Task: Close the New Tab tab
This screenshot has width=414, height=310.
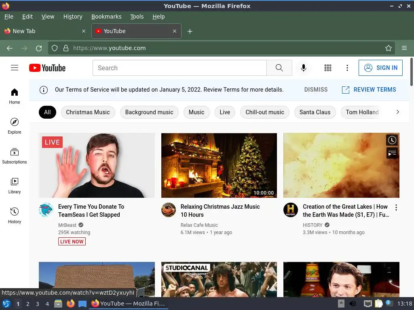Action: 84,31
